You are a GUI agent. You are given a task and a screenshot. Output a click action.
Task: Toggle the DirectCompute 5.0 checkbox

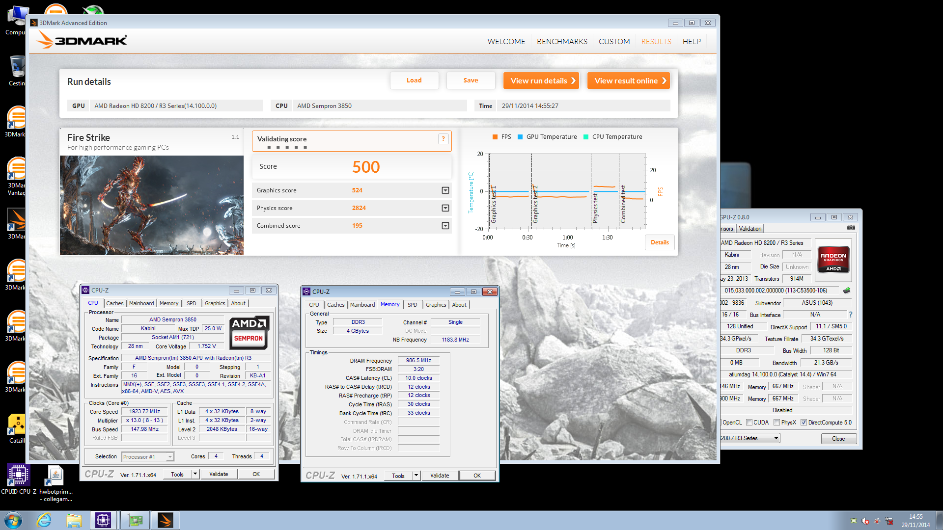(x=804, y=423)
